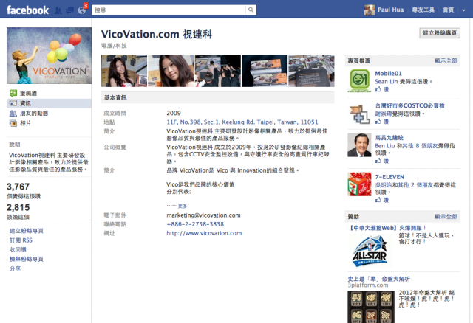This screenshot has width=473, height=323.
Task: Click the Keelung Rd. Taipei address link
Action: (x=242, y=122)
